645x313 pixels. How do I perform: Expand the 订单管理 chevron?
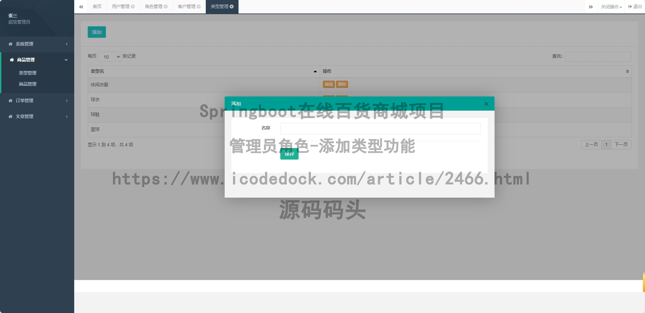pyautogui.click(x=67, y=101)
